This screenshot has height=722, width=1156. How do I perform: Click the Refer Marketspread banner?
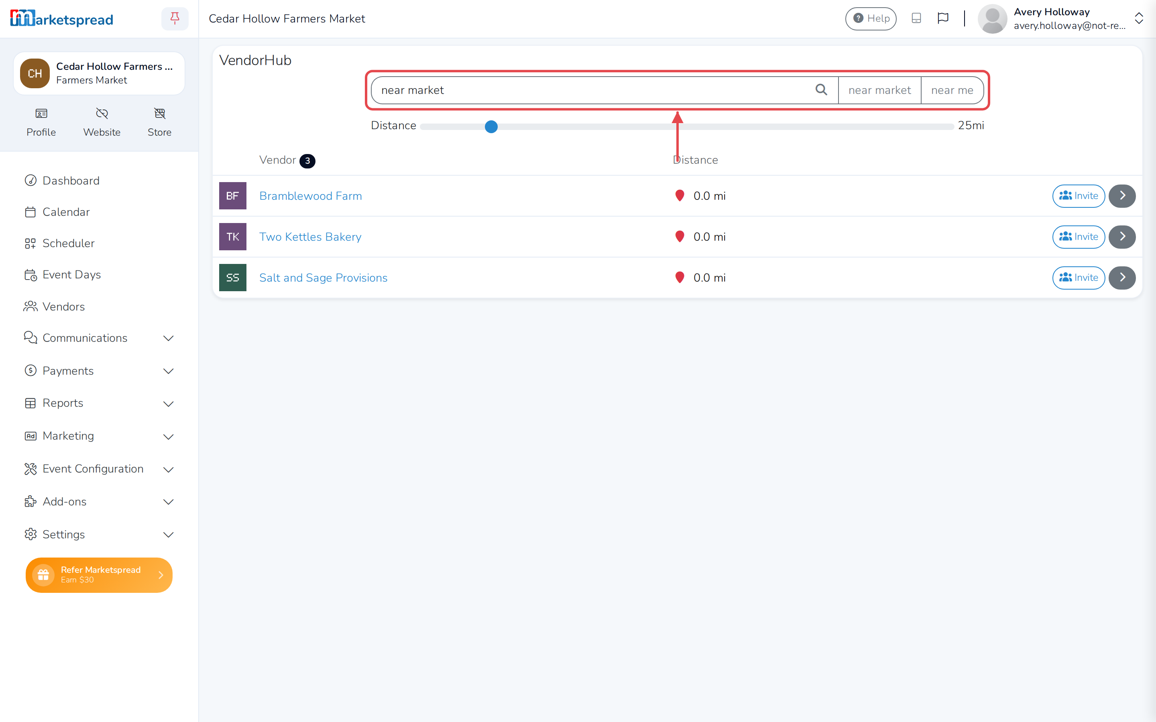click(99, 575)
